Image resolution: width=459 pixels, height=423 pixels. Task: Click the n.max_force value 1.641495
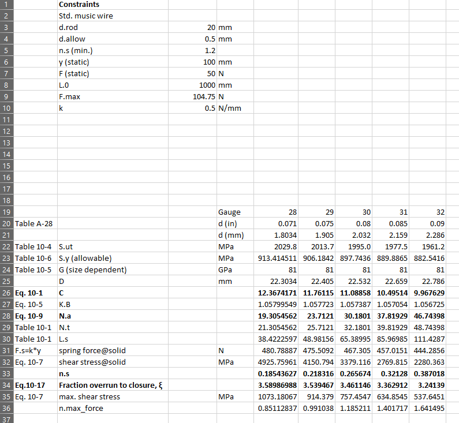click(427, 409)
